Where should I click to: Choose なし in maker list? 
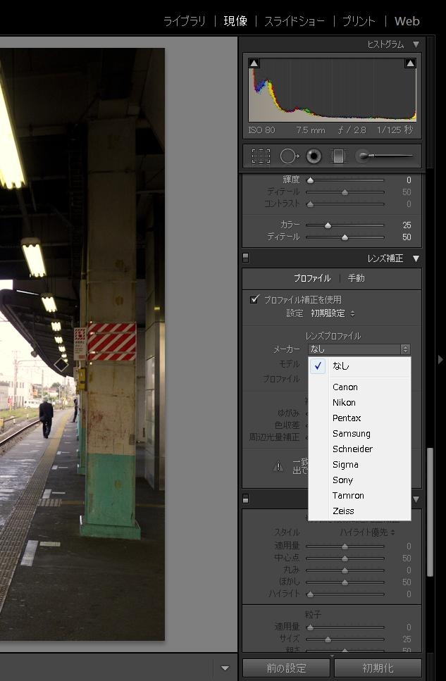coord(359,366)
